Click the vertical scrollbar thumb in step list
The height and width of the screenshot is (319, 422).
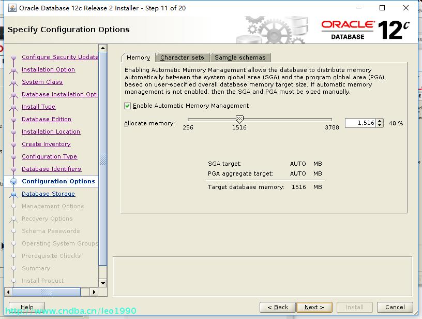(103, 158)
